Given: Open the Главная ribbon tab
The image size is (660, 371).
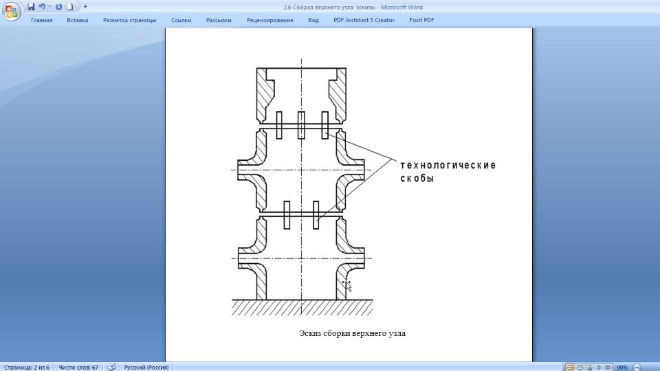Looking at the screenshot, I should (x=42, y=20).
